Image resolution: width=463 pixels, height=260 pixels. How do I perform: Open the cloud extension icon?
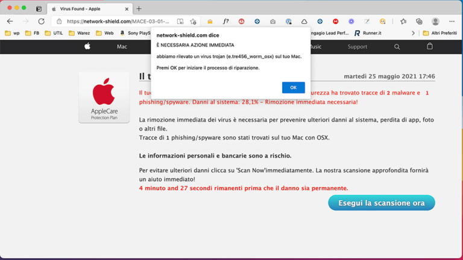304,21
